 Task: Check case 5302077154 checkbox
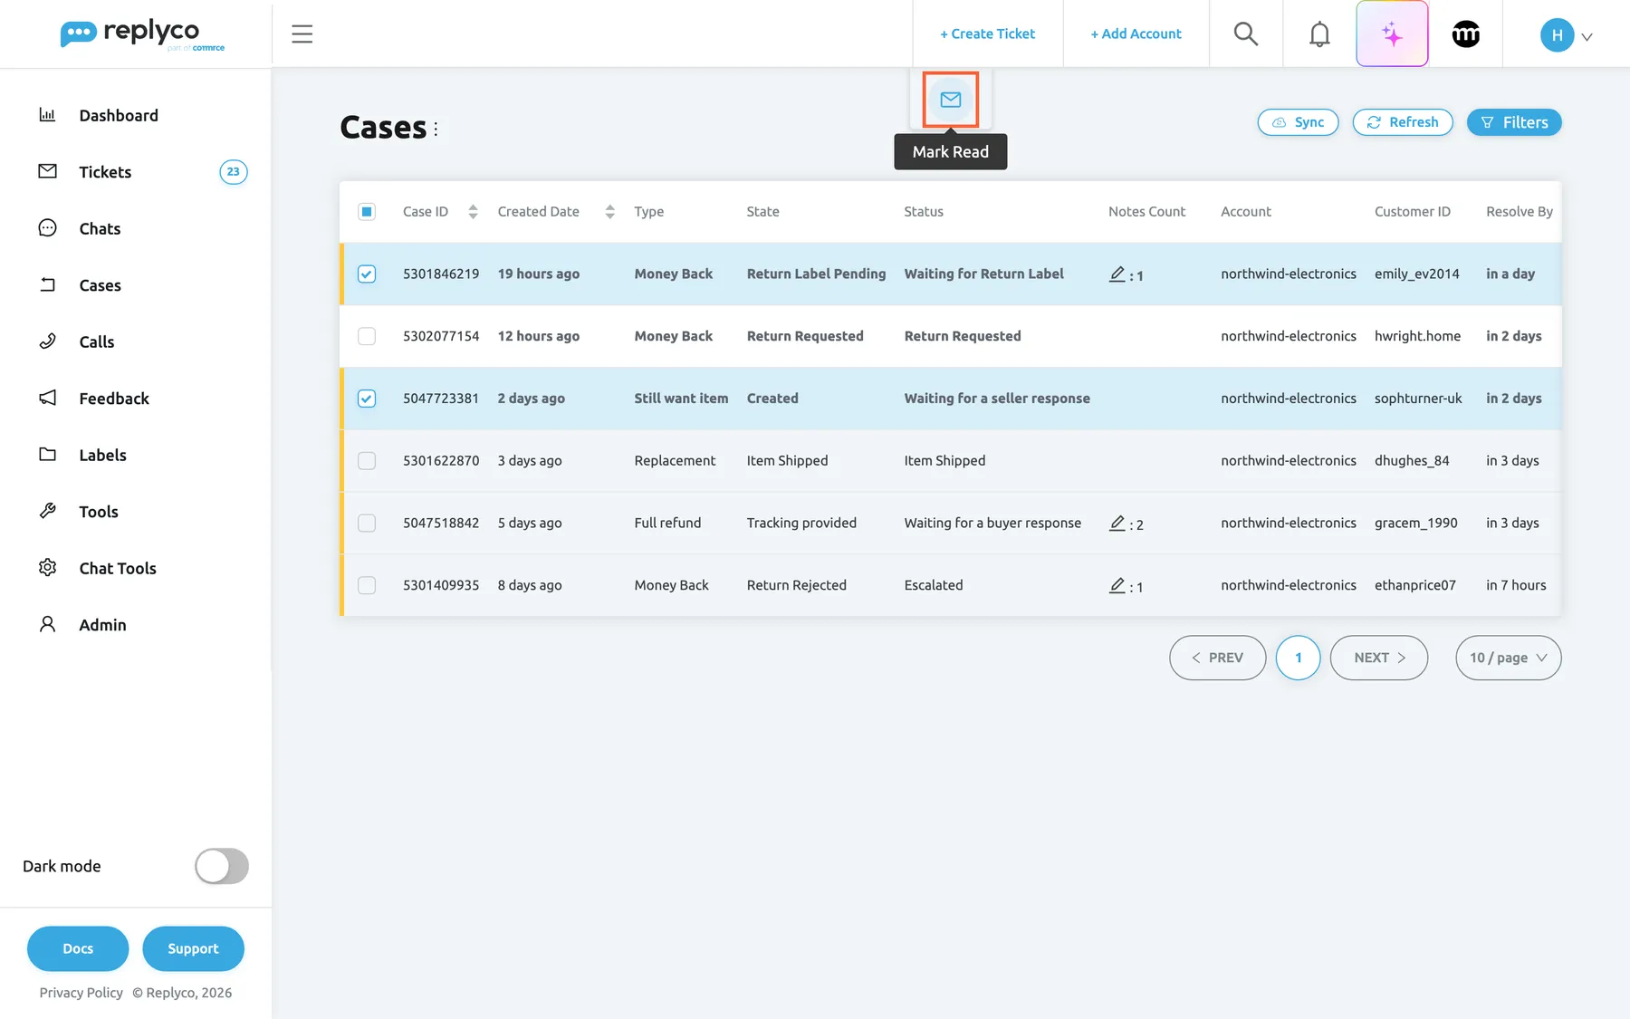coord(367,336)
